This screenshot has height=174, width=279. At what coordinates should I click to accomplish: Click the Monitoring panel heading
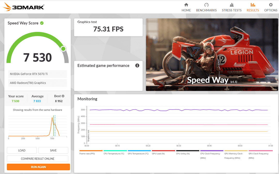[x=87, y=99]
